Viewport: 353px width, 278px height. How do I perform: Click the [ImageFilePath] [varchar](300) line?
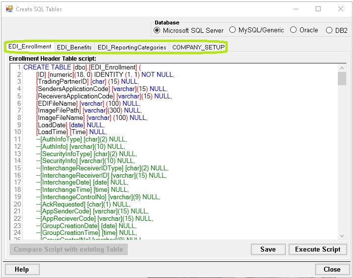pyautogui.click(x=89, y=111)
